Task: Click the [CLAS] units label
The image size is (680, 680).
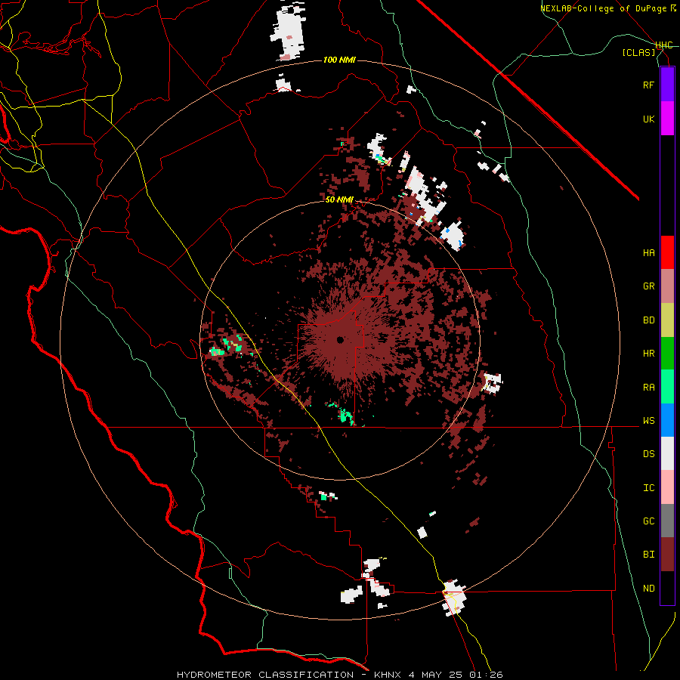Action: (638, 53)
